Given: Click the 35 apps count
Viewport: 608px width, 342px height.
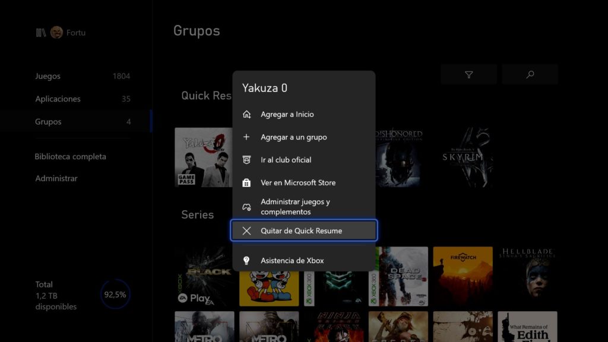Looking at the screenshot, I should click(126, 99).
